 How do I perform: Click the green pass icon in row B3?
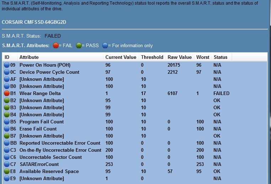7,107
